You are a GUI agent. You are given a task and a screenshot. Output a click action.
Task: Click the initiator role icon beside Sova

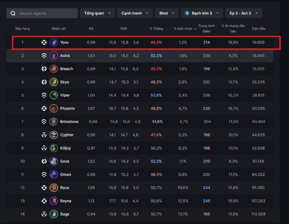pyautogui.click(x=44, y=161)
